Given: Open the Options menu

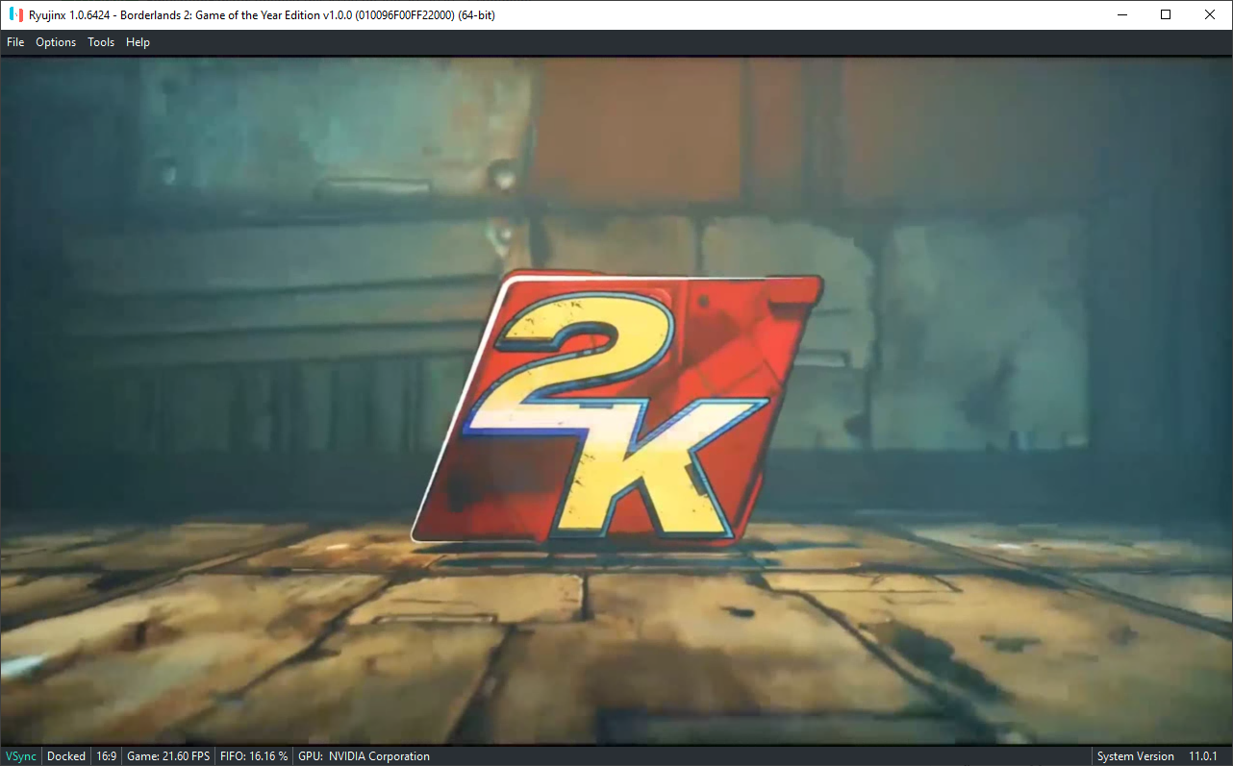Looking at the screenshot, I should coord(55,41).
